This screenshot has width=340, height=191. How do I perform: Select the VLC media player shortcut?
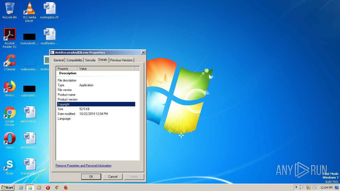click(29, 12)
